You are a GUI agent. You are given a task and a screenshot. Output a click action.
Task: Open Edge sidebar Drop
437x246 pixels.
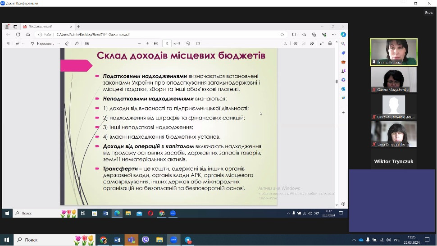(343, 98)
